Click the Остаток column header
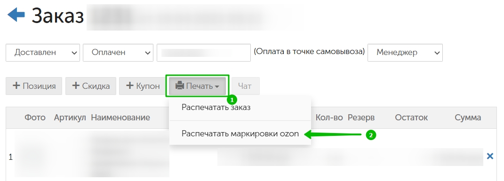The height and width of the screenshot is (181, 504). [x=411, y=118]
